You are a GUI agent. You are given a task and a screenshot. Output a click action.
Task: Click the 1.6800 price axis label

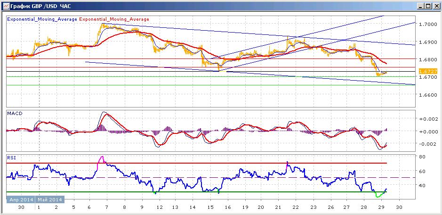428,59
